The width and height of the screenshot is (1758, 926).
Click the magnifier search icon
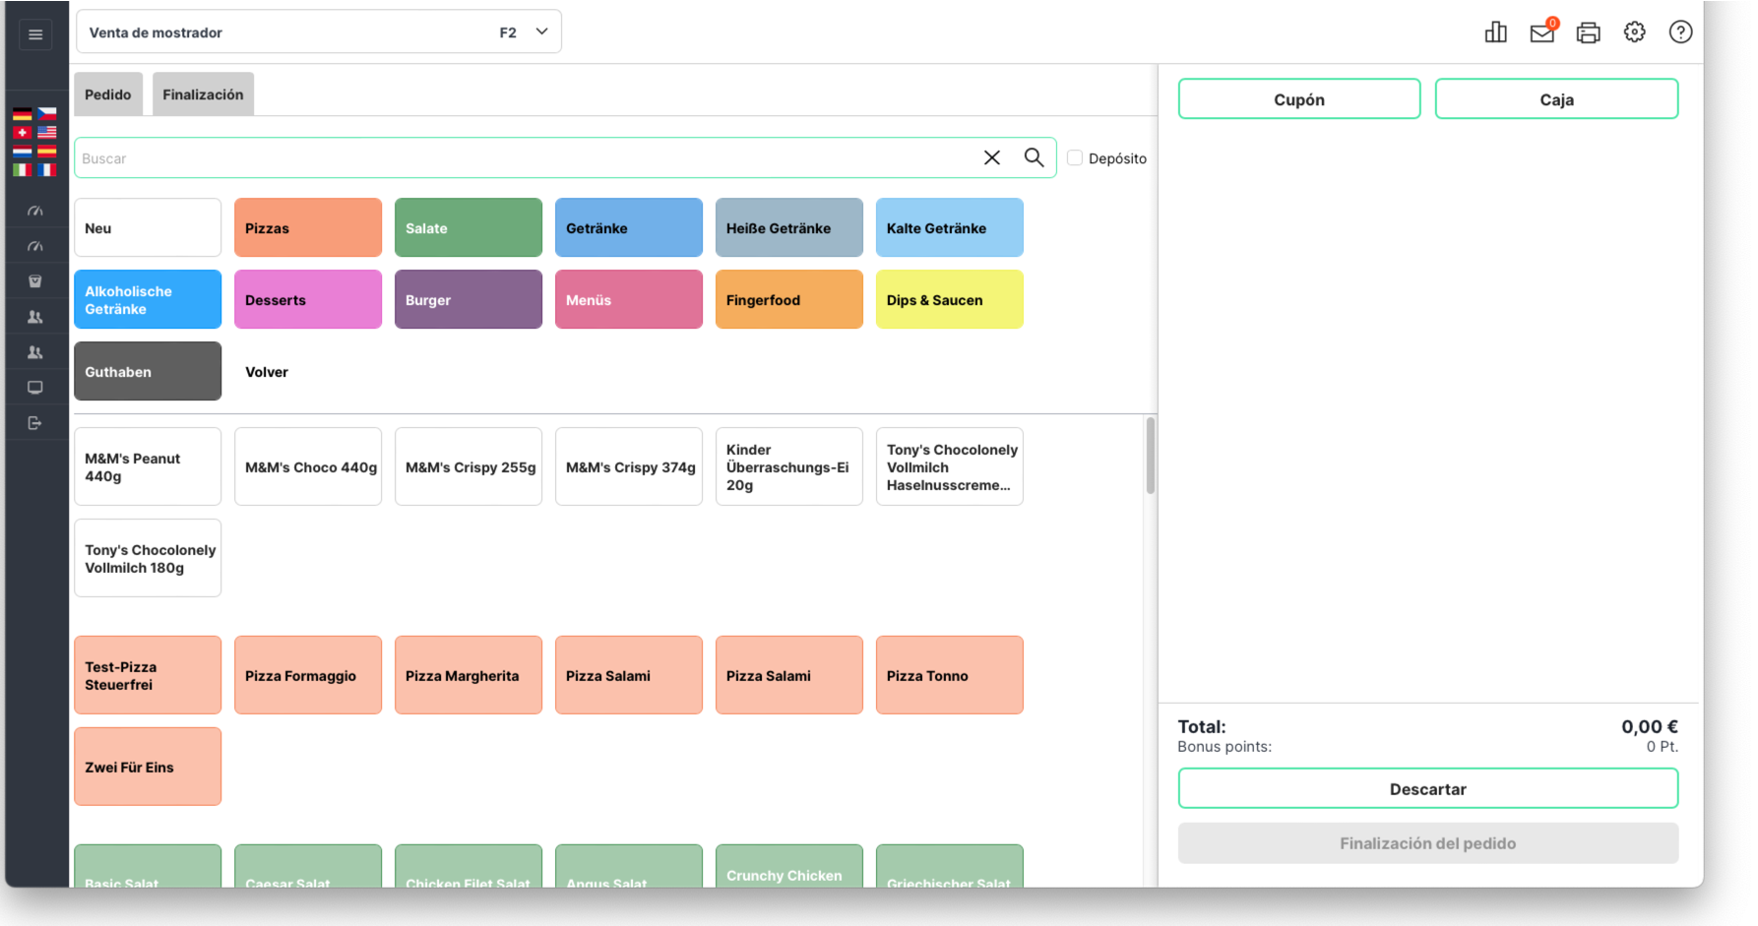point(1034,157)
